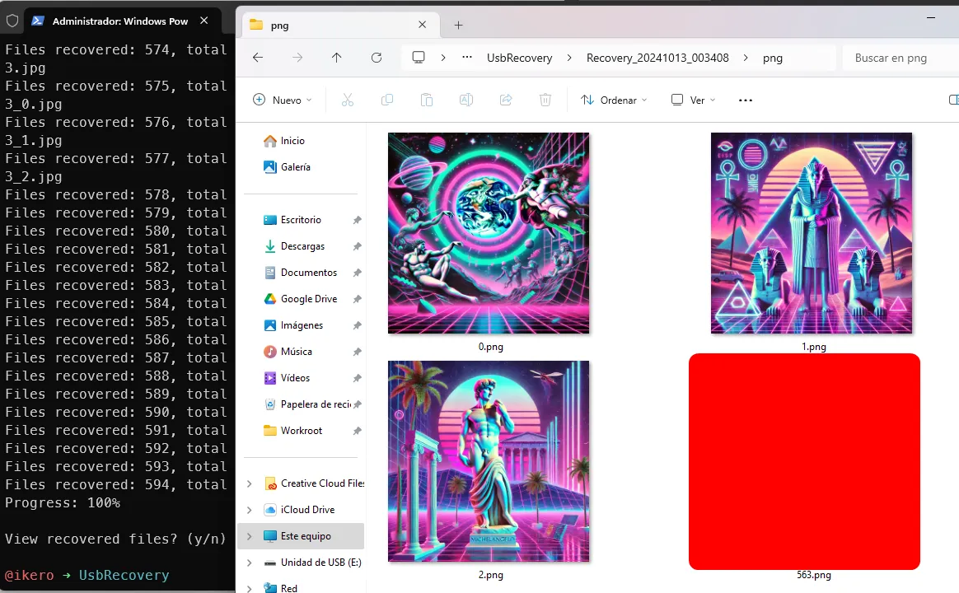Click the Rename icon in toolbar
The height and width of the screenshot is (593, 959).
[466, 100]
